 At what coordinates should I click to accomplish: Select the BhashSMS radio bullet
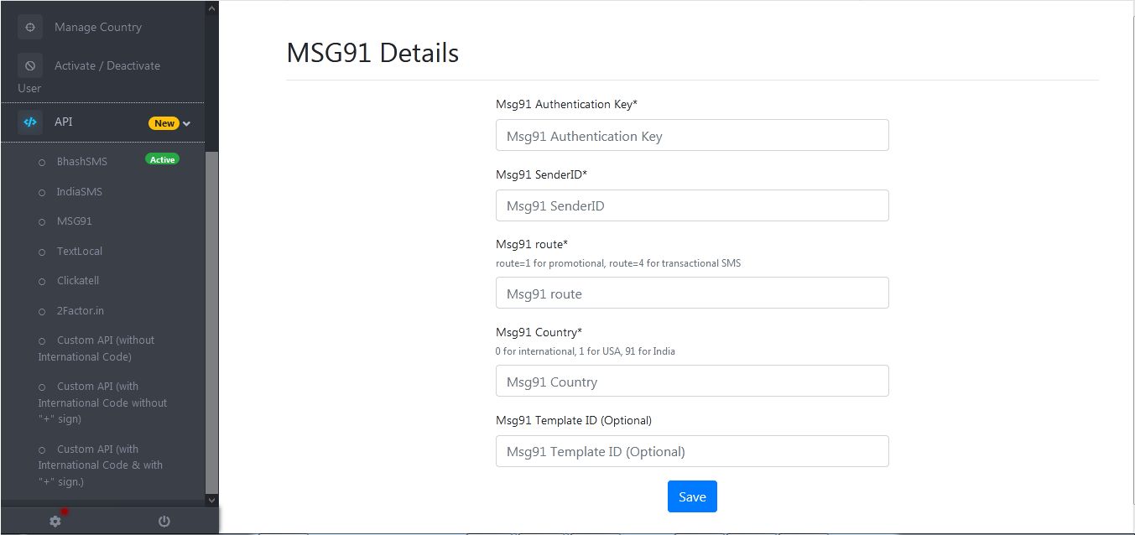tap(41, 162)
